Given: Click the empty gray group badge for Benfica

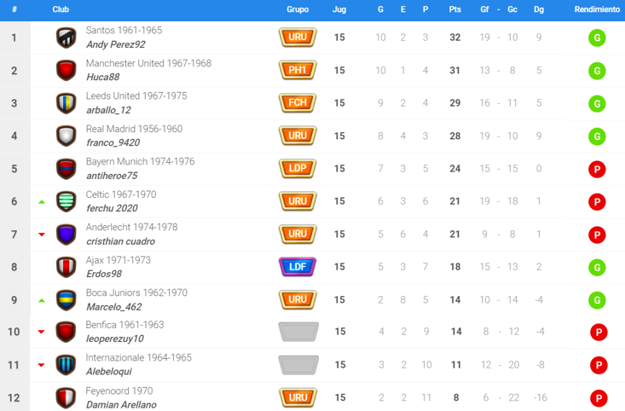Looking at the screenshot, I should pyautogui.click(x=298, y=332).
